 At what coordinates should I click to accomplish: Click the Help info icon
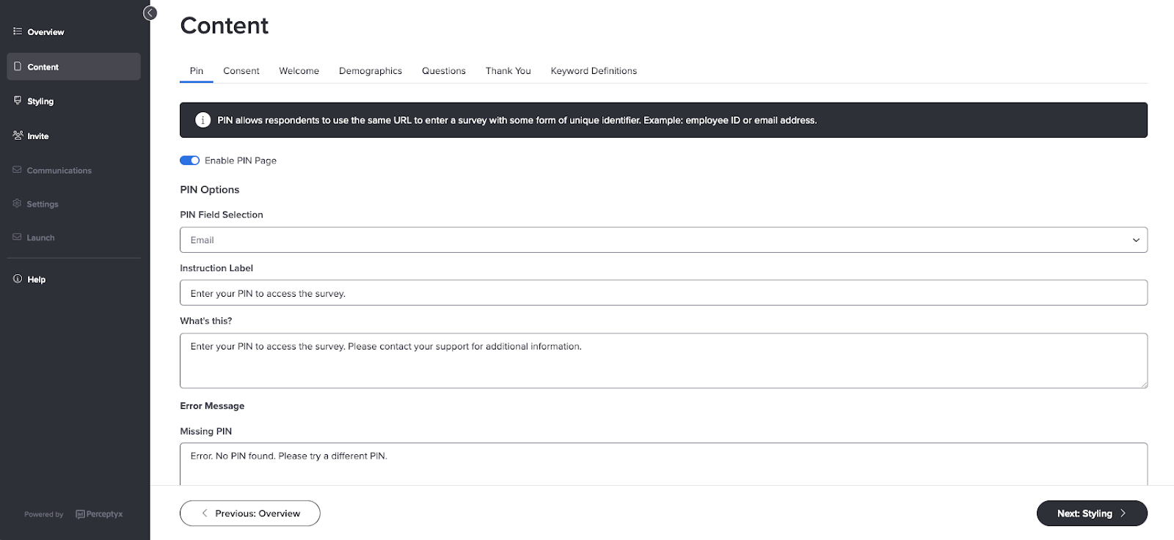click(18, 279)
